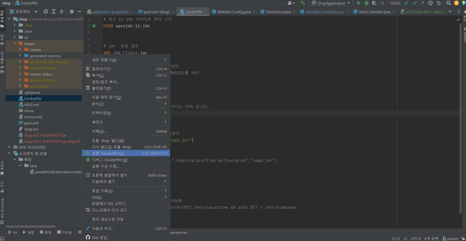466x241 pixels.
Task: Click master branch in status bar
Action: [450, 238]
